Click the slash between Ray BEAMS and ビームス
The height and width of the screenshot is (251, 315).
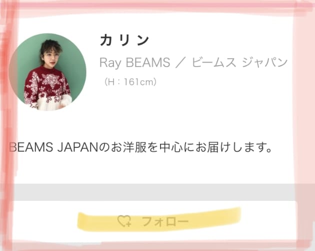(181, 63)
